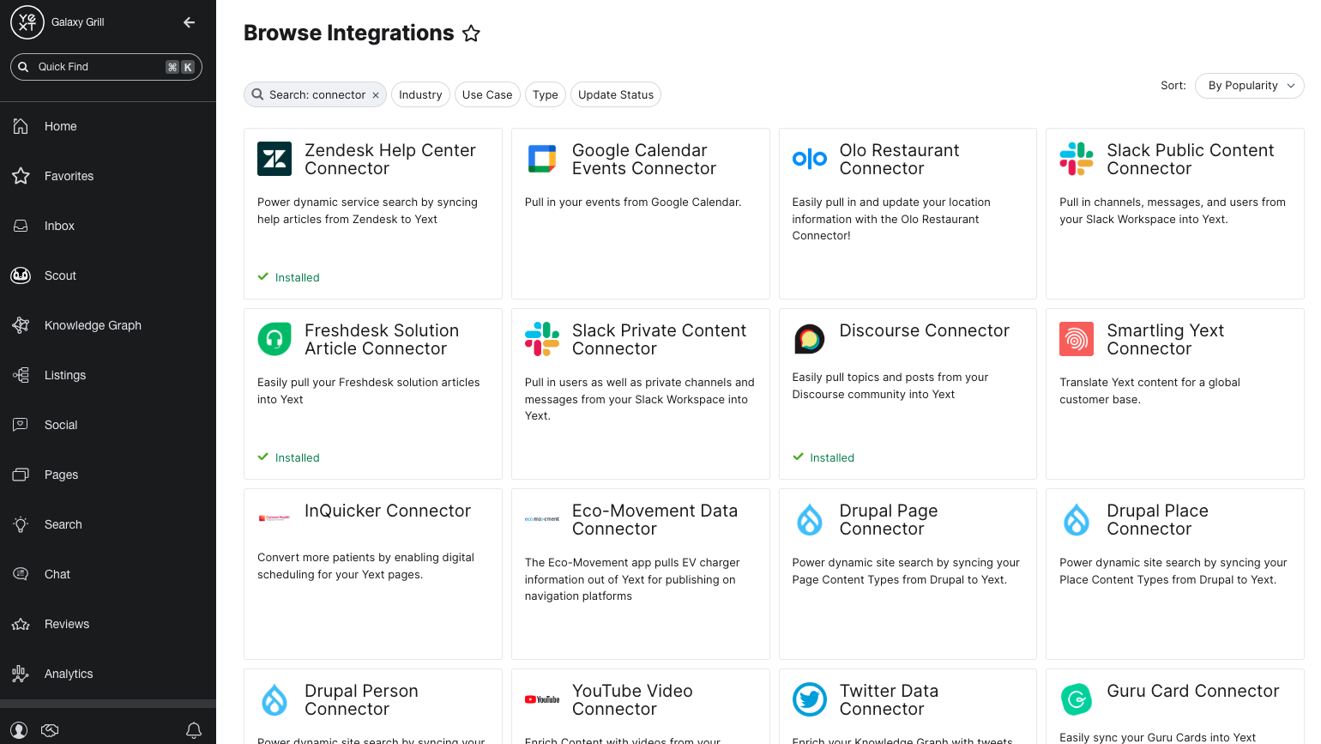Click the Slack Private Content logo
This screenshot has height=744, width=1321.
point(542,339)
